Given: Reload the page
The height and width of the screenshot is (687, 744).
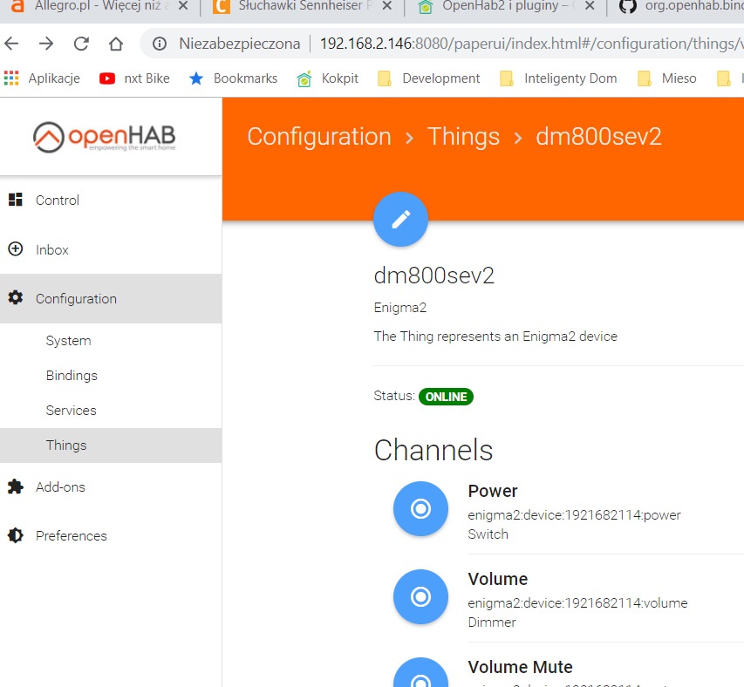Looking at the screenshot, I should (x=82, y=44).
